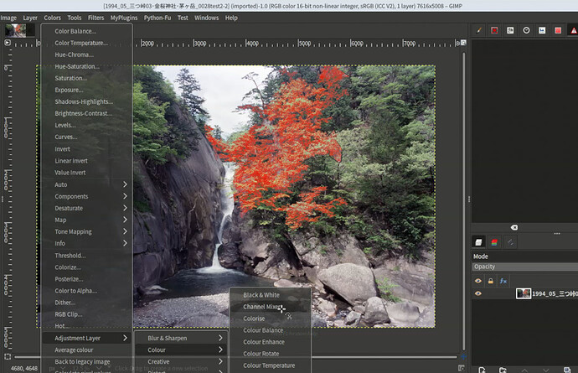The image size is (578, 373).
Task: Select Colour Rotate adjustment layer
Action: pyautogui.click(x=271, y=354)
